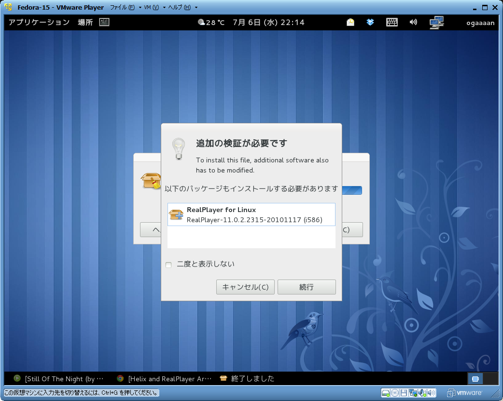Image resolution: width=503 pixels, height=401 pixels.
Task: Click the partly hidden ヘ button in the background window
Action: click(x=151, y=229)
